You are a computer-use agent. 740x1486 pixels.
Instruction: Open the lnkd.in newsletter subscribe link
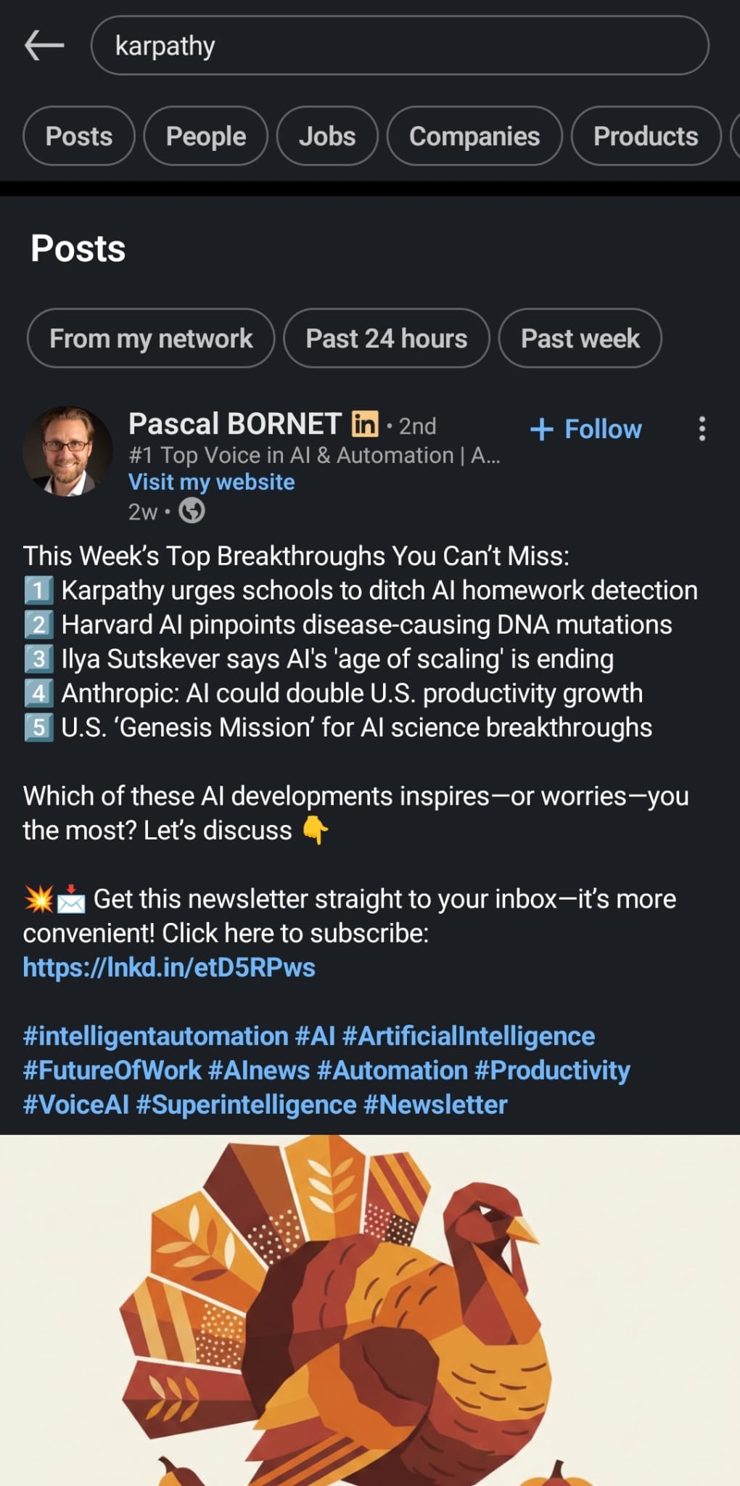pyautogui.click(x=168, y=967)
